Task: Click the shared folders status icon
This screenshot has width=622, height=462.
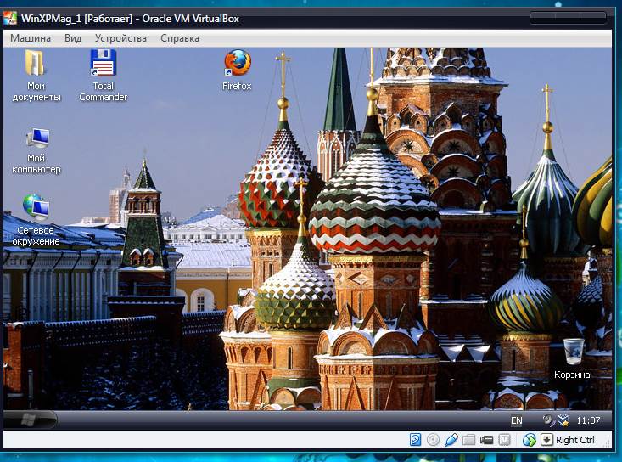Action: pyautogui.click(x=468, y=440)
